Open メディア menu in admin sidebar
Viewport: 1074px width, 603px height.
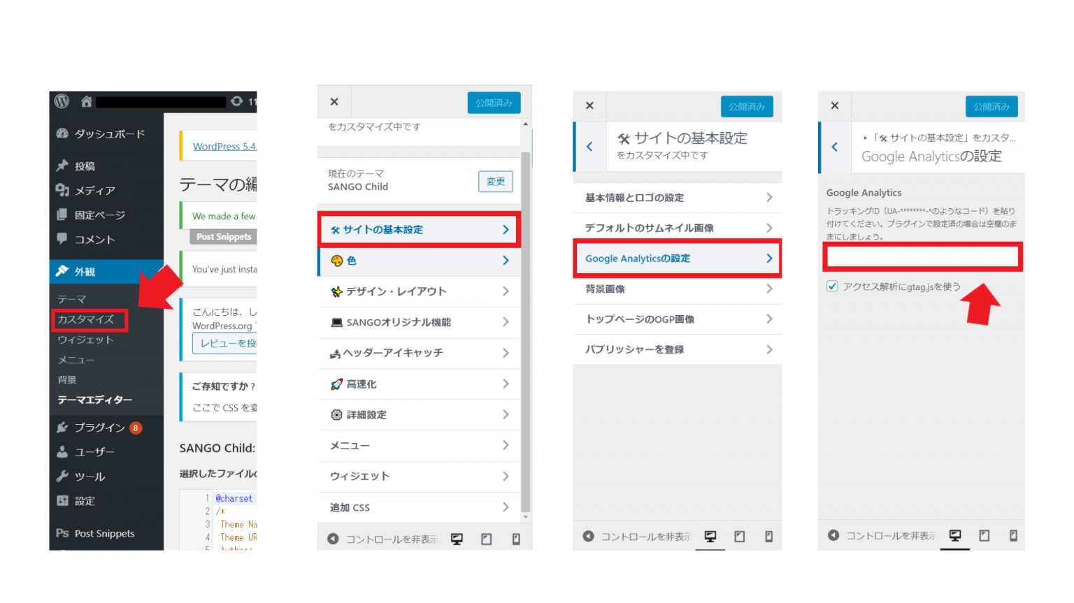[106, 190]
